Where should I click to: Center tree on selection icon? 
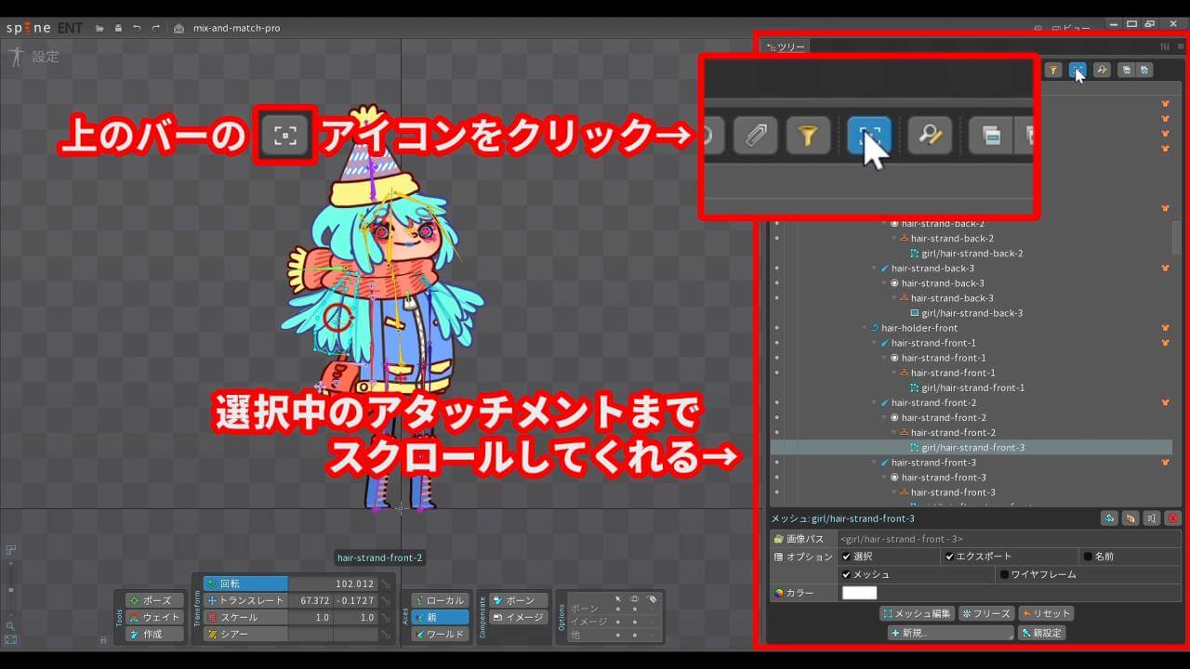1078,70
